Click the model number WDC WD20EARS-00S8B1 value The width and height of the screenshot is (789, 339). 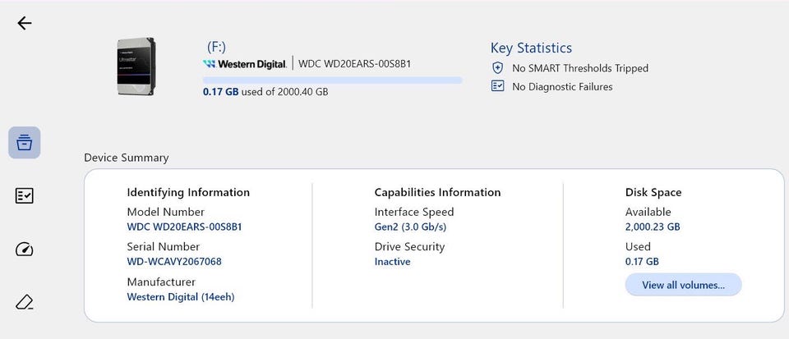point(184,227)
